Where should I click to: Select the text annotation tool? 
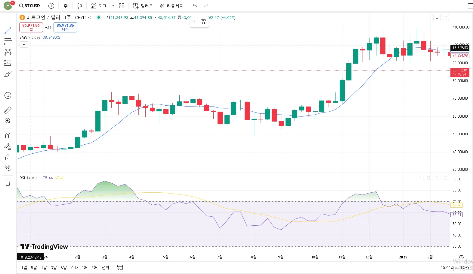pyautogui.click(x=8, y=85)
